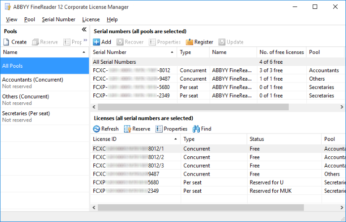Select license row ending in 9487
346x222 pixels.
tap(218, 174)
